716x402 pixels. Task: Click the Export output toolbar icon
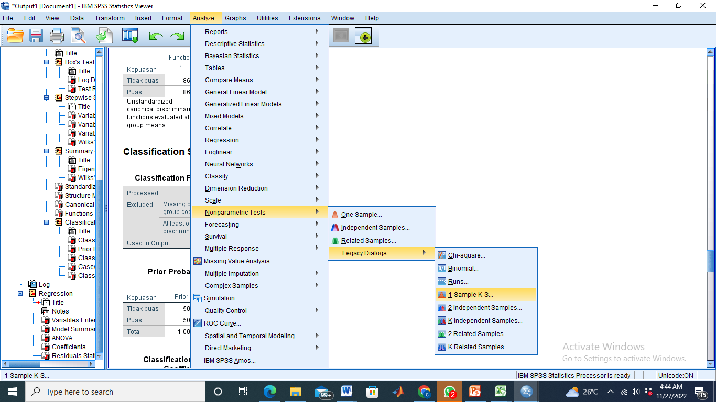coord(104,36)
